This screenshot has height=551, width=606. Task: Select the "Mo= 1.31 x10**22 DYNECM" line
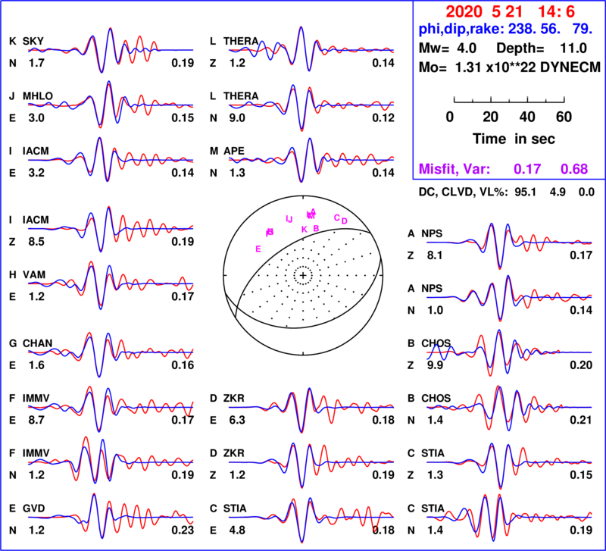click(x=510, y=67)
